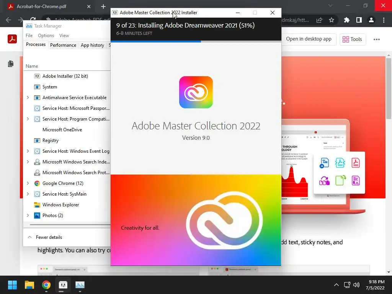Screen dimensions: 392x294
Task: Click the Adobe Acrobat logo icon in Chrome page
Action: pos(12,39)
